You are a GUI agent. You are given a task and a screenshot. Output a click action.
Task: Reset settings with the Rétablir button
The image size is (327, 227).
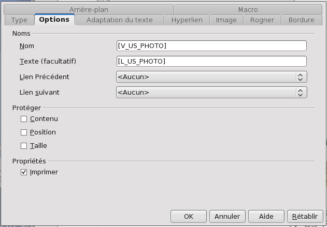pos(305,216)
